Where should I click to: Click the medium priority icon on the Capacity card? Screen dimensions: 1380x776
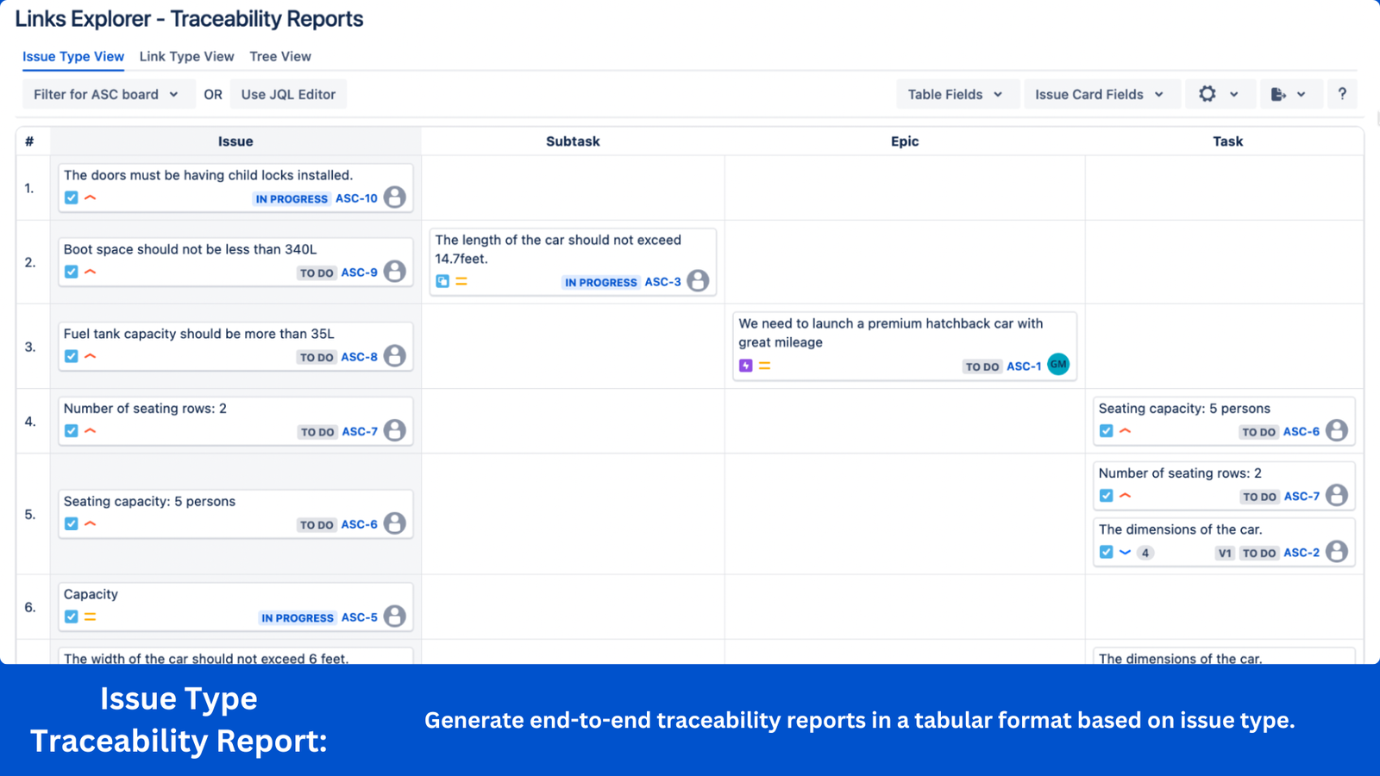click(x=91, y=617)
